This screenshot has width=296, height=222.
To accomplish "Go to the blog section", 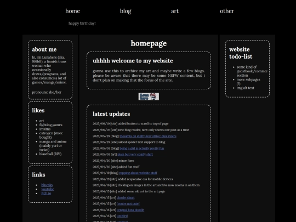I will [126, 11].
